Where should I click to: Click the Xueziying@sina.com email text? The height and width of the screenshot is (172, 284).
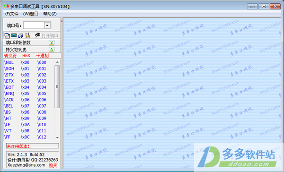point(26,165)
